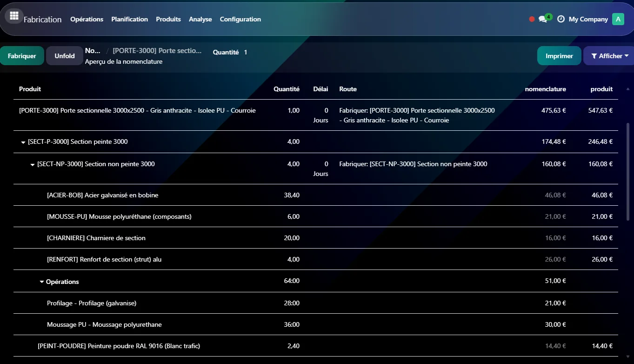Select the 38,40 quantity for ACIER-BOB
The width and height of the screenshot is (634, 364).
pos(292,195)
